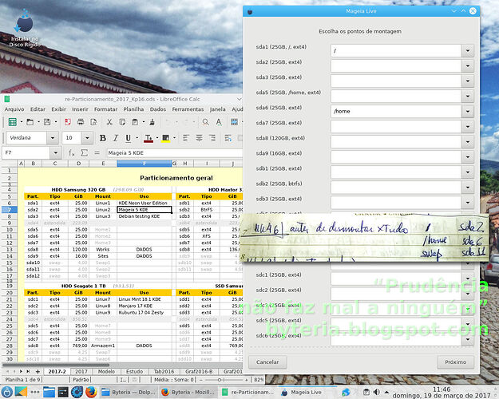Click Cancelar in Mageia Live dialog
Screen dimensions: 499x399
pyautogui.click(x=267, y=362)
